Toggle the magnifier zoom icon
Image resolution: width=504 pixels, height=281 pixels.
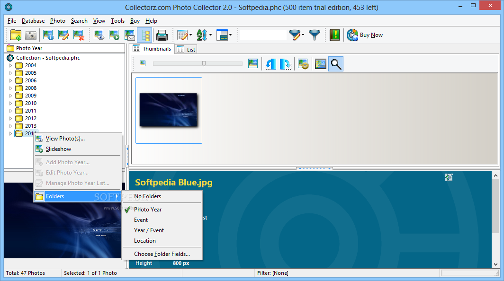[336, 64]
